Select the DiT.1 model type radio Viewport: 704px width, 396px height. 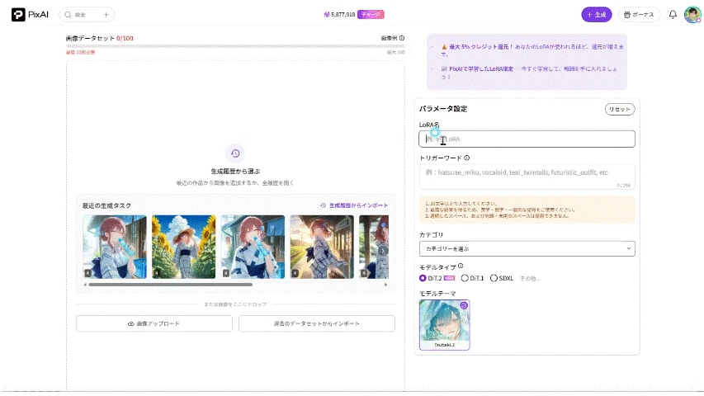465,278
